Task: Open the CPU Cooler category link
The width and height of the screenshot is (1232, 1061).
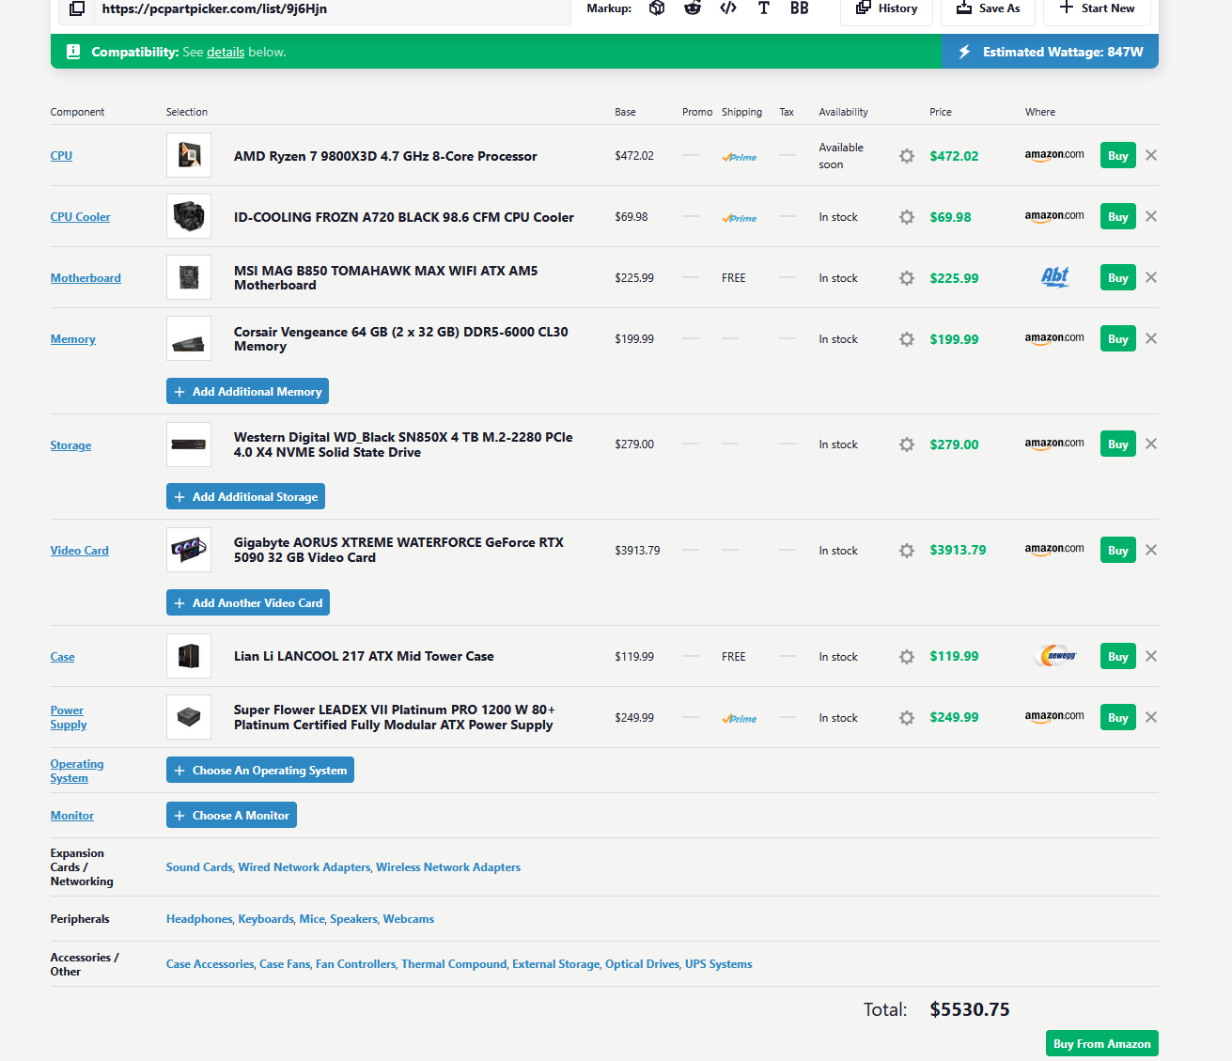Action: tap(80, 217)
